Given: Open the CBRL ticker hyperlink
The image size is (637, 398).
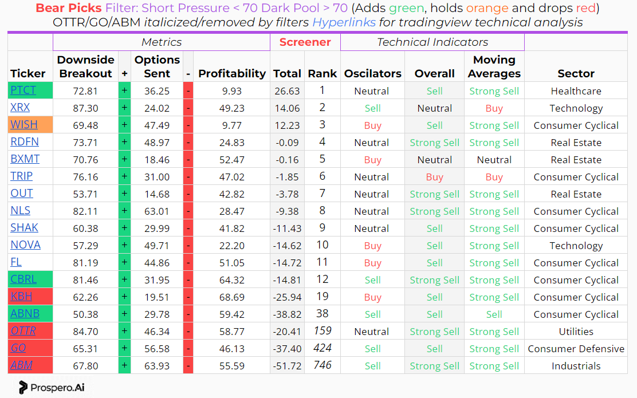Looking at the screenshot, I should pos(23,279).
